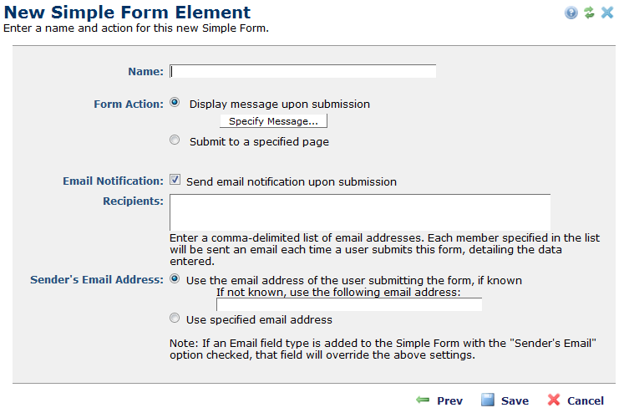The height and width of the screenshot is (413, 624).
Task: Select 'Display message upon submission' radio button
Action: click(175, 103)
